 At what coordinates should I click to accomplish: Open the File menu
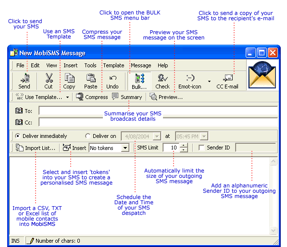(20, 65)
